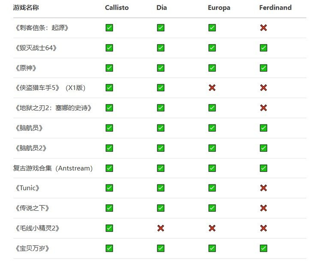Click the green check for 脑航员 under Dia
Image resolution: width=318 pixels, height=263 pixels.
(161, 128)
